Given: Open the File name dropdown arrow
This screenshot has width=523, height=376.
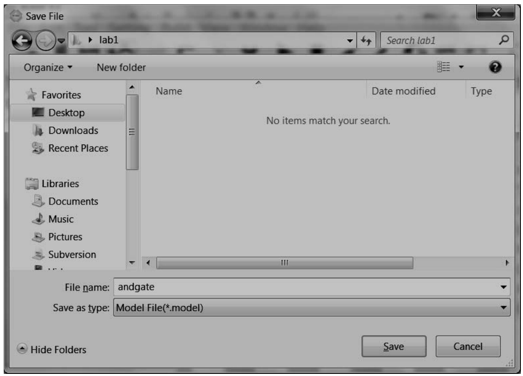Looking at the screenshot, I should click(504, 287).
